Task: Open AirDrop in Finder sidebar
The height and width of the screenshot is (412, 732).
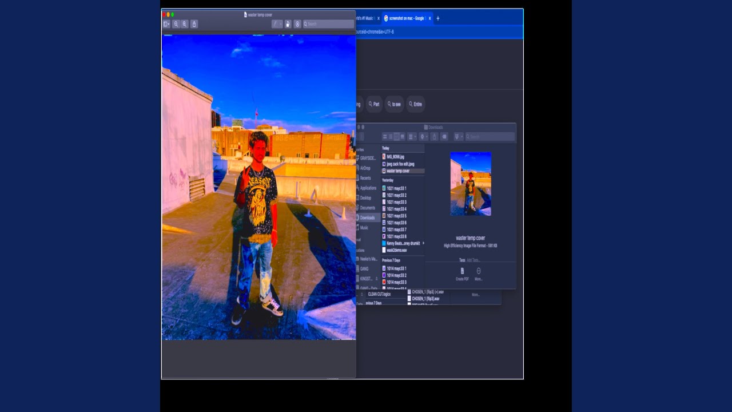Action: [364, 168]
